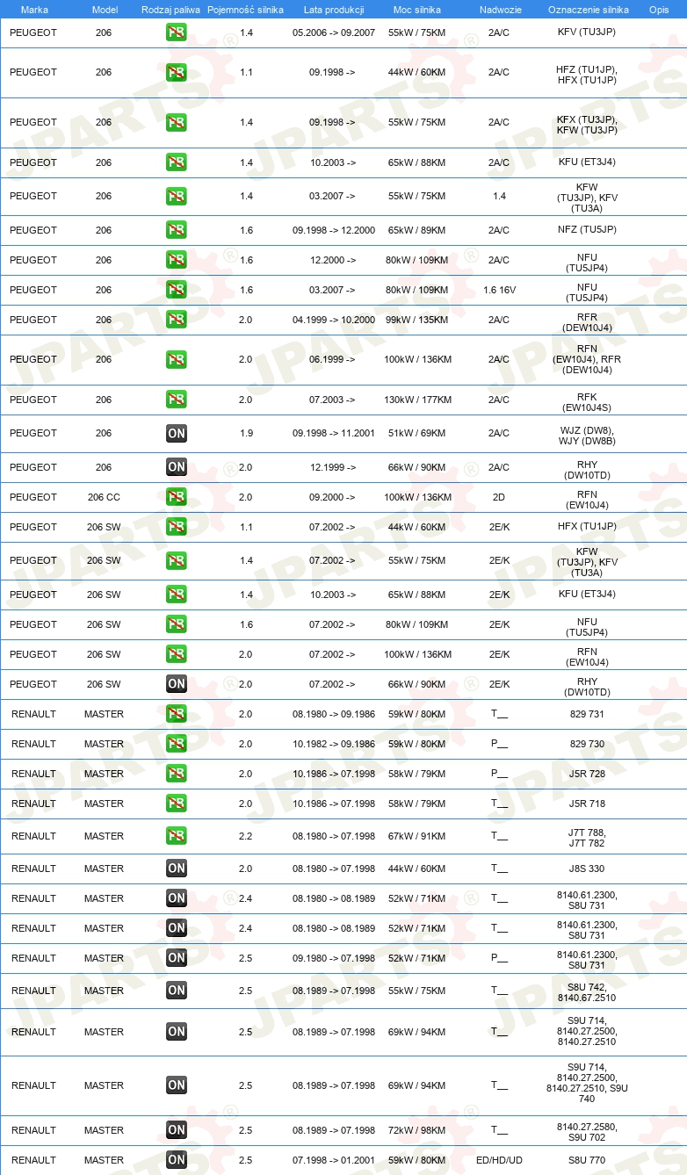Image resolution: width=687 pixels, height=1175 pixels.
Task: Select the '829 730' engine code cell
Action: coord(588,745)
